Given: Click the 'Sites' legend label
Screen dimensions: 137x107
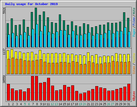Looking at the screenshot, I should [134, 70].
